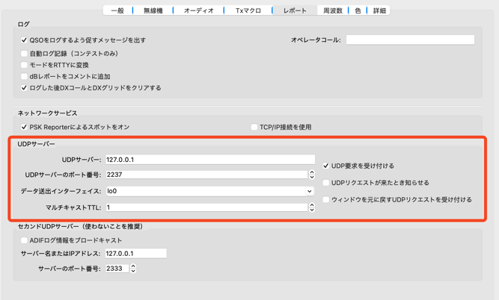Switch to the 色 tab
Screen dimensions: 499x300
pos(358,10)
